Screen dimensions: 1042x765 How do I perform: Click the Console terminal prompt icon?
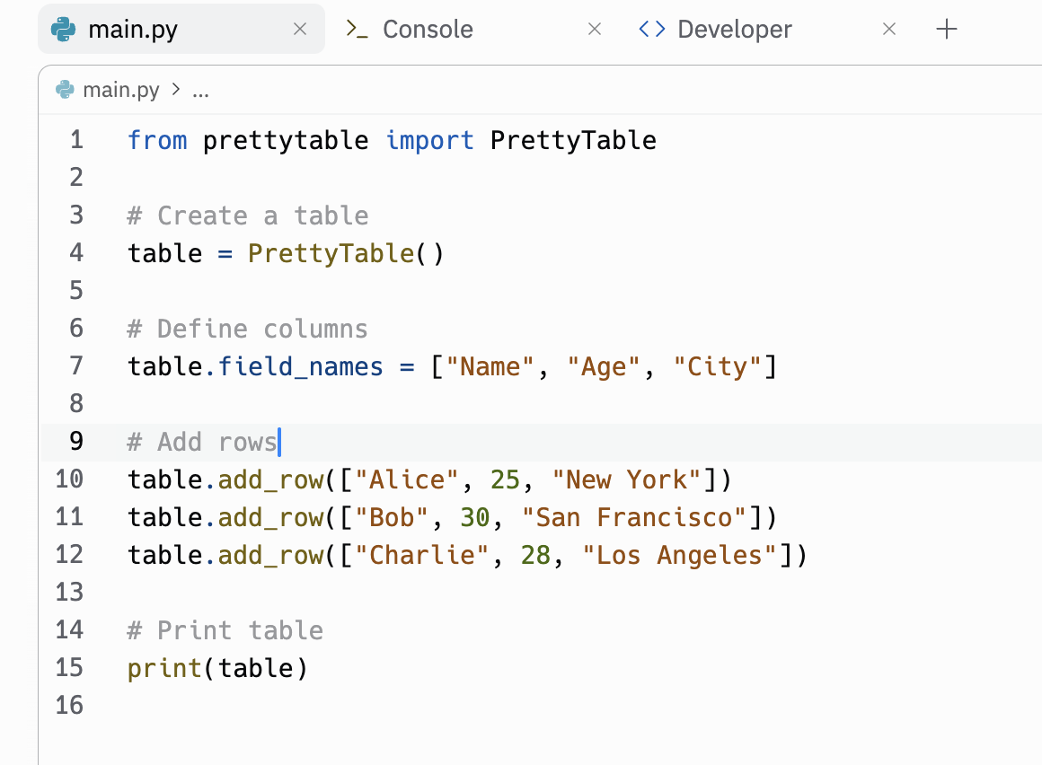[357, 30]
